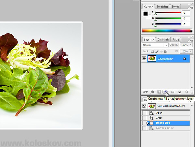The image size is (195, 147).
Task: Click the G value field
Action: (186, 18)
